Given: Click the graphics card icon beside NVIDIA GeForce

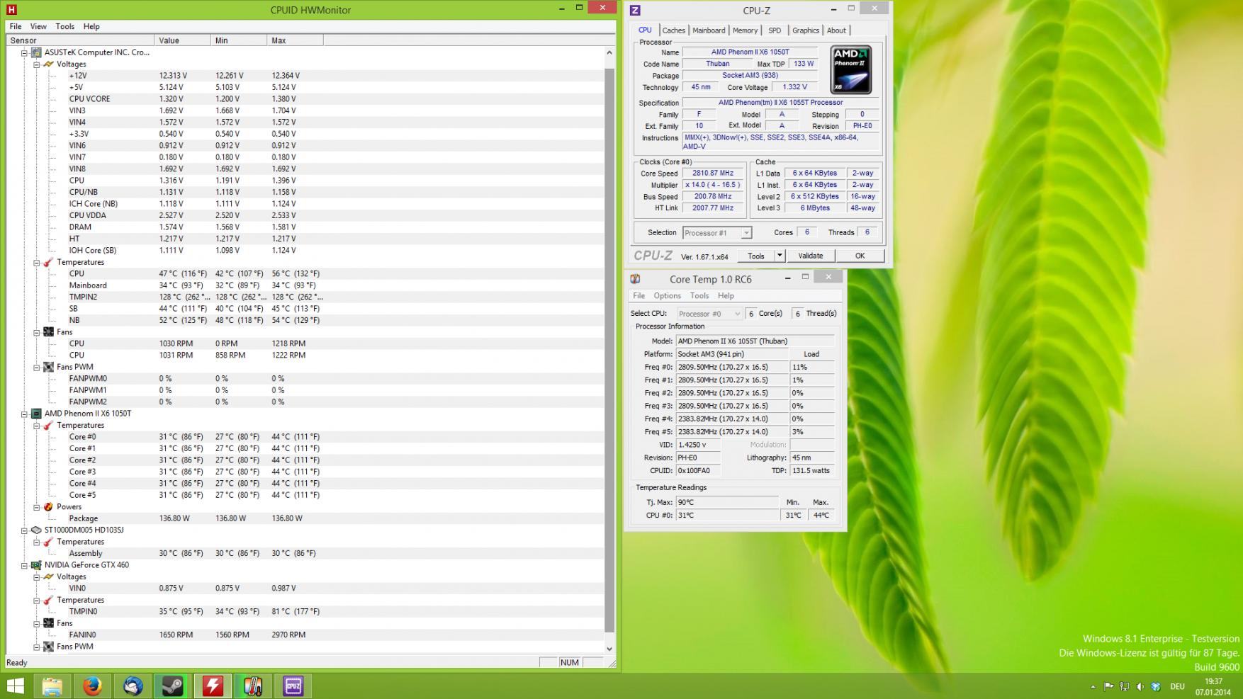Looking at the screenshot, I should tap(36, 565).
